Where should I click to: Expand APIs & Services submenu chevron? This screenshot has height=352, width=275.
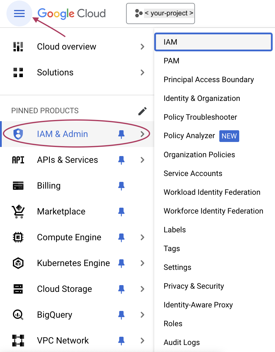142,160
